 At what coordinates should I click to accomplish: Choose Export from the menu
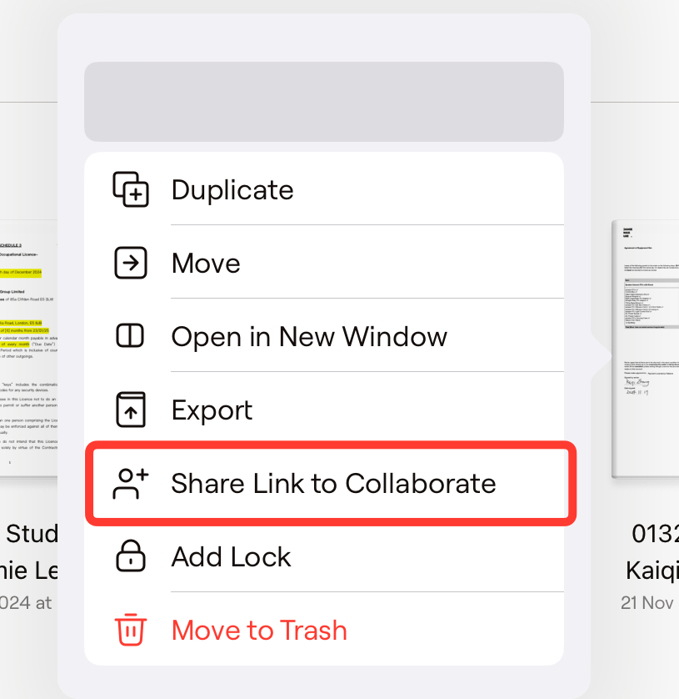(x=324, y=409)
